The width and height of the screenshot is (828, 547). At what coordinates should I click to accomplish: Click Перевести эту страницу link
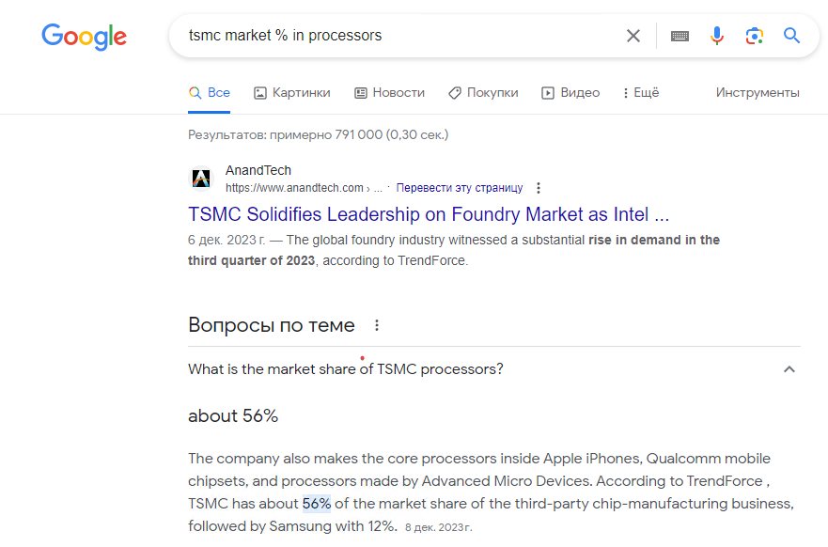click(x=460, y=188)
